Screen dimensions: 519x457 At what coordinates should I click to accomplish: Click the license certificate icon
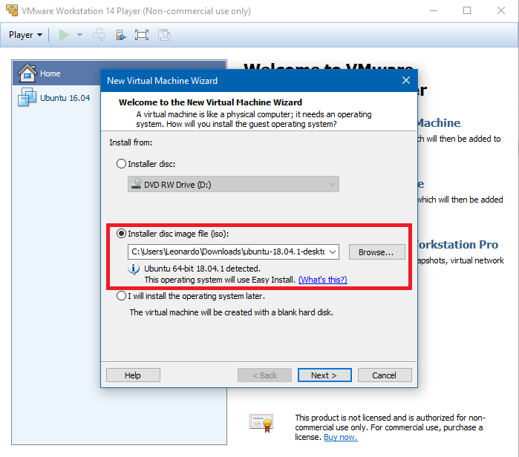coord(261,423)
